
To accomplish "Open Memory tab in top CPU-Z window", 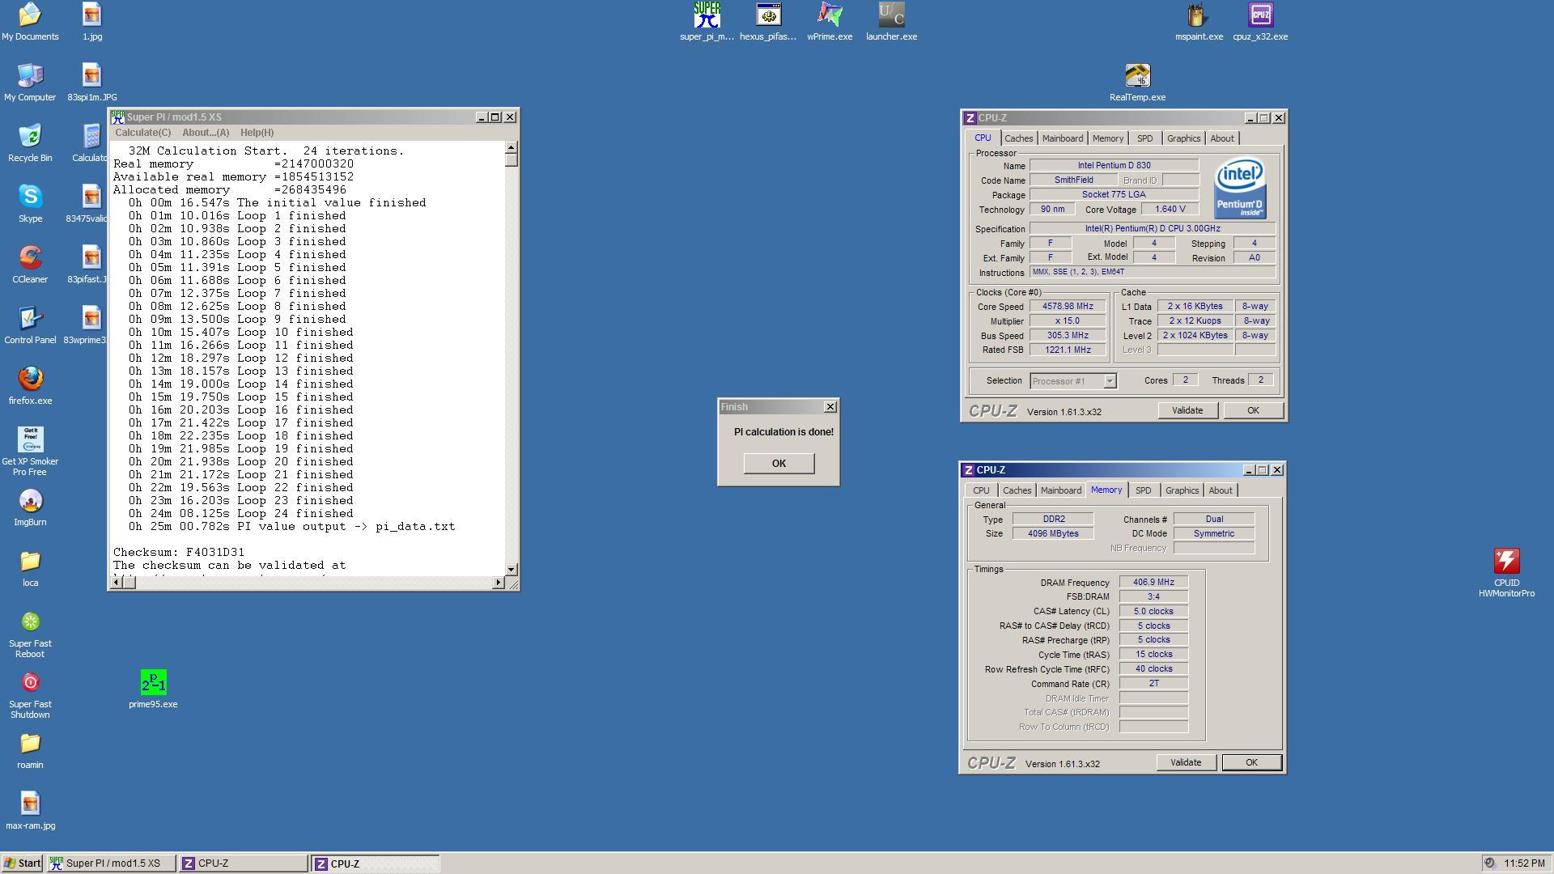I will pyautogui.click(x=1107, y=138).
